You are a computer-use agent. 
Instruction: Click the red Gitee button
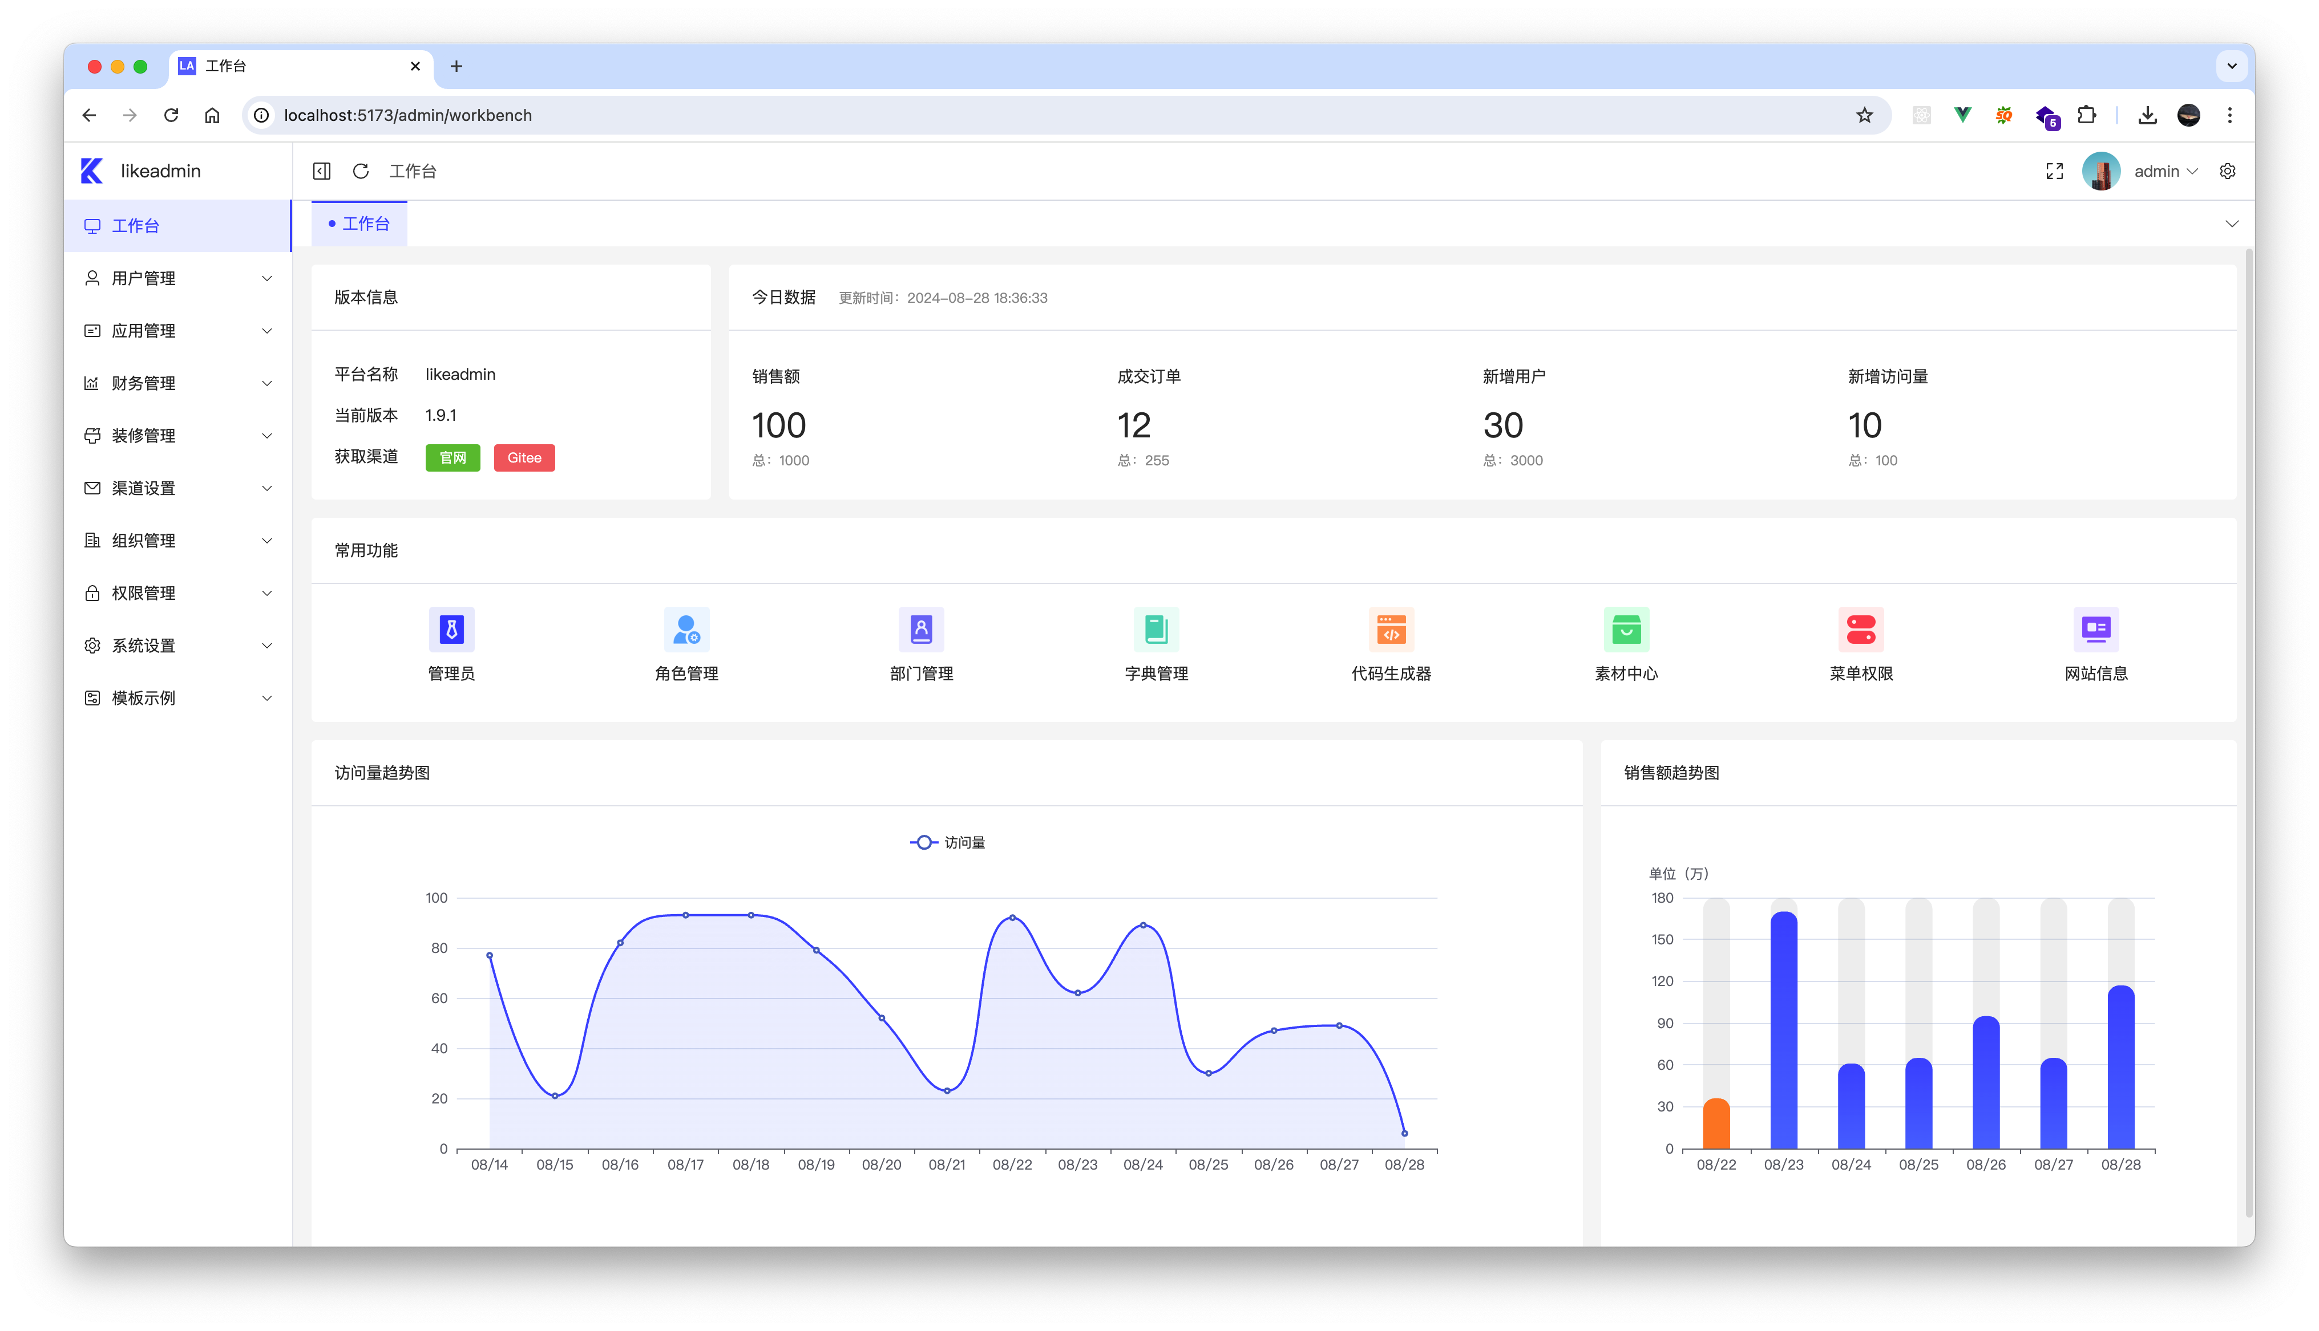pyautogui.click(x=524, y=458)
